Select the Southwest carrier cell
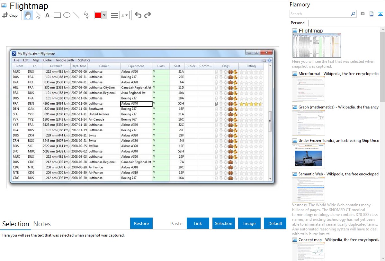 coord(104,109)
